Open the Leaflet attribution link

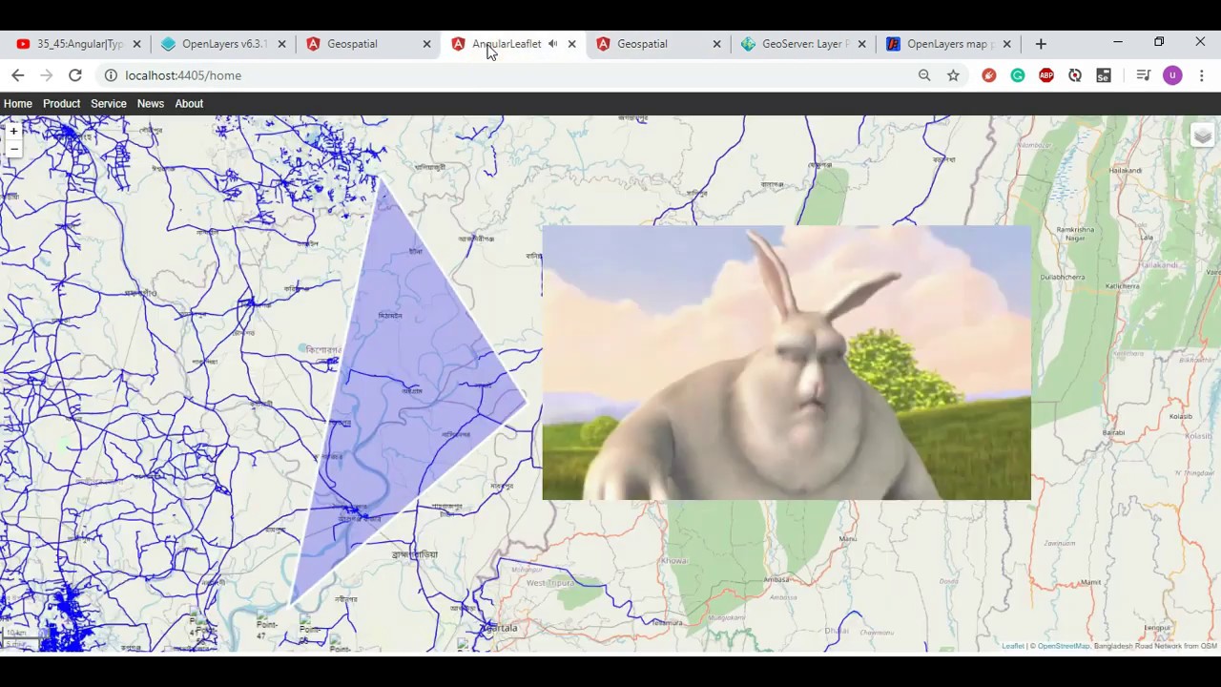pos(1013,646)
